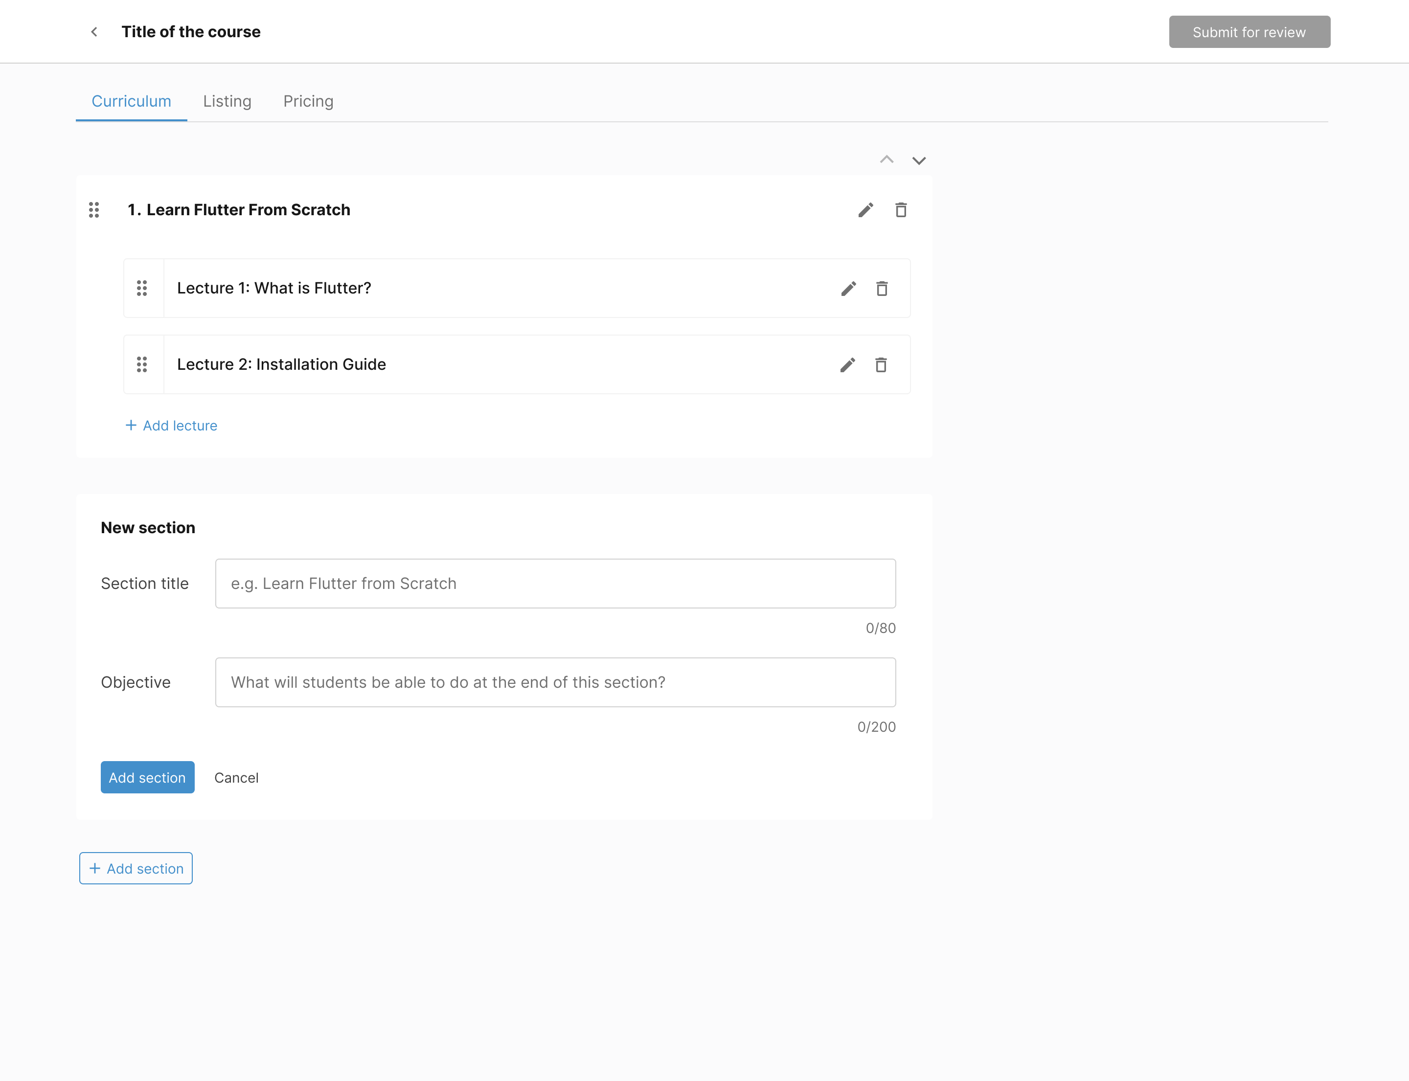Click Add lecture under Lecture 2
Viewport: 1409px width, 1081px height.
pyautogui.click(x=171, y=426)
